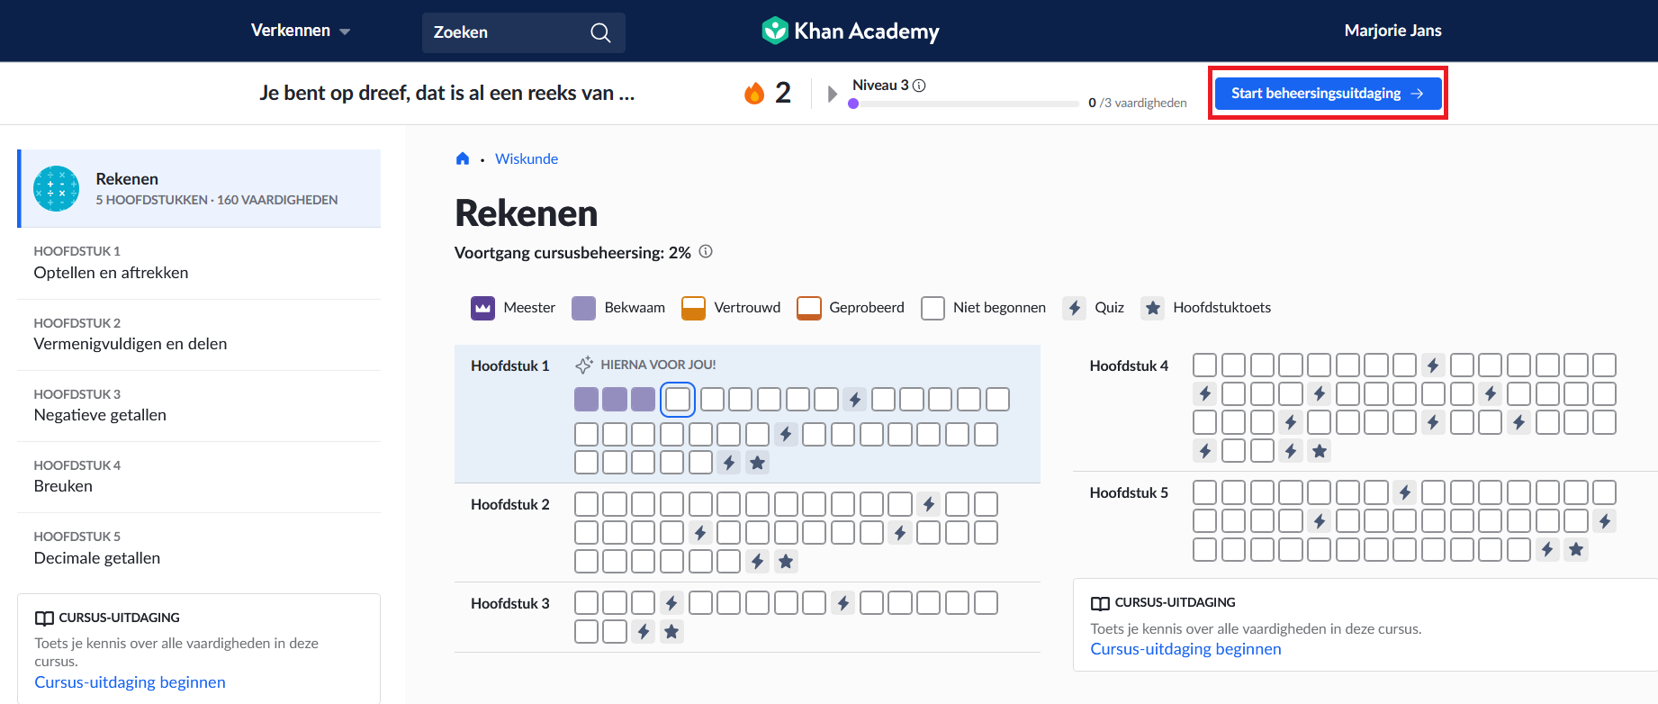Open Hoofdstuk 1 chapter test star
1658x704 pixels.
tap(758, 463)
